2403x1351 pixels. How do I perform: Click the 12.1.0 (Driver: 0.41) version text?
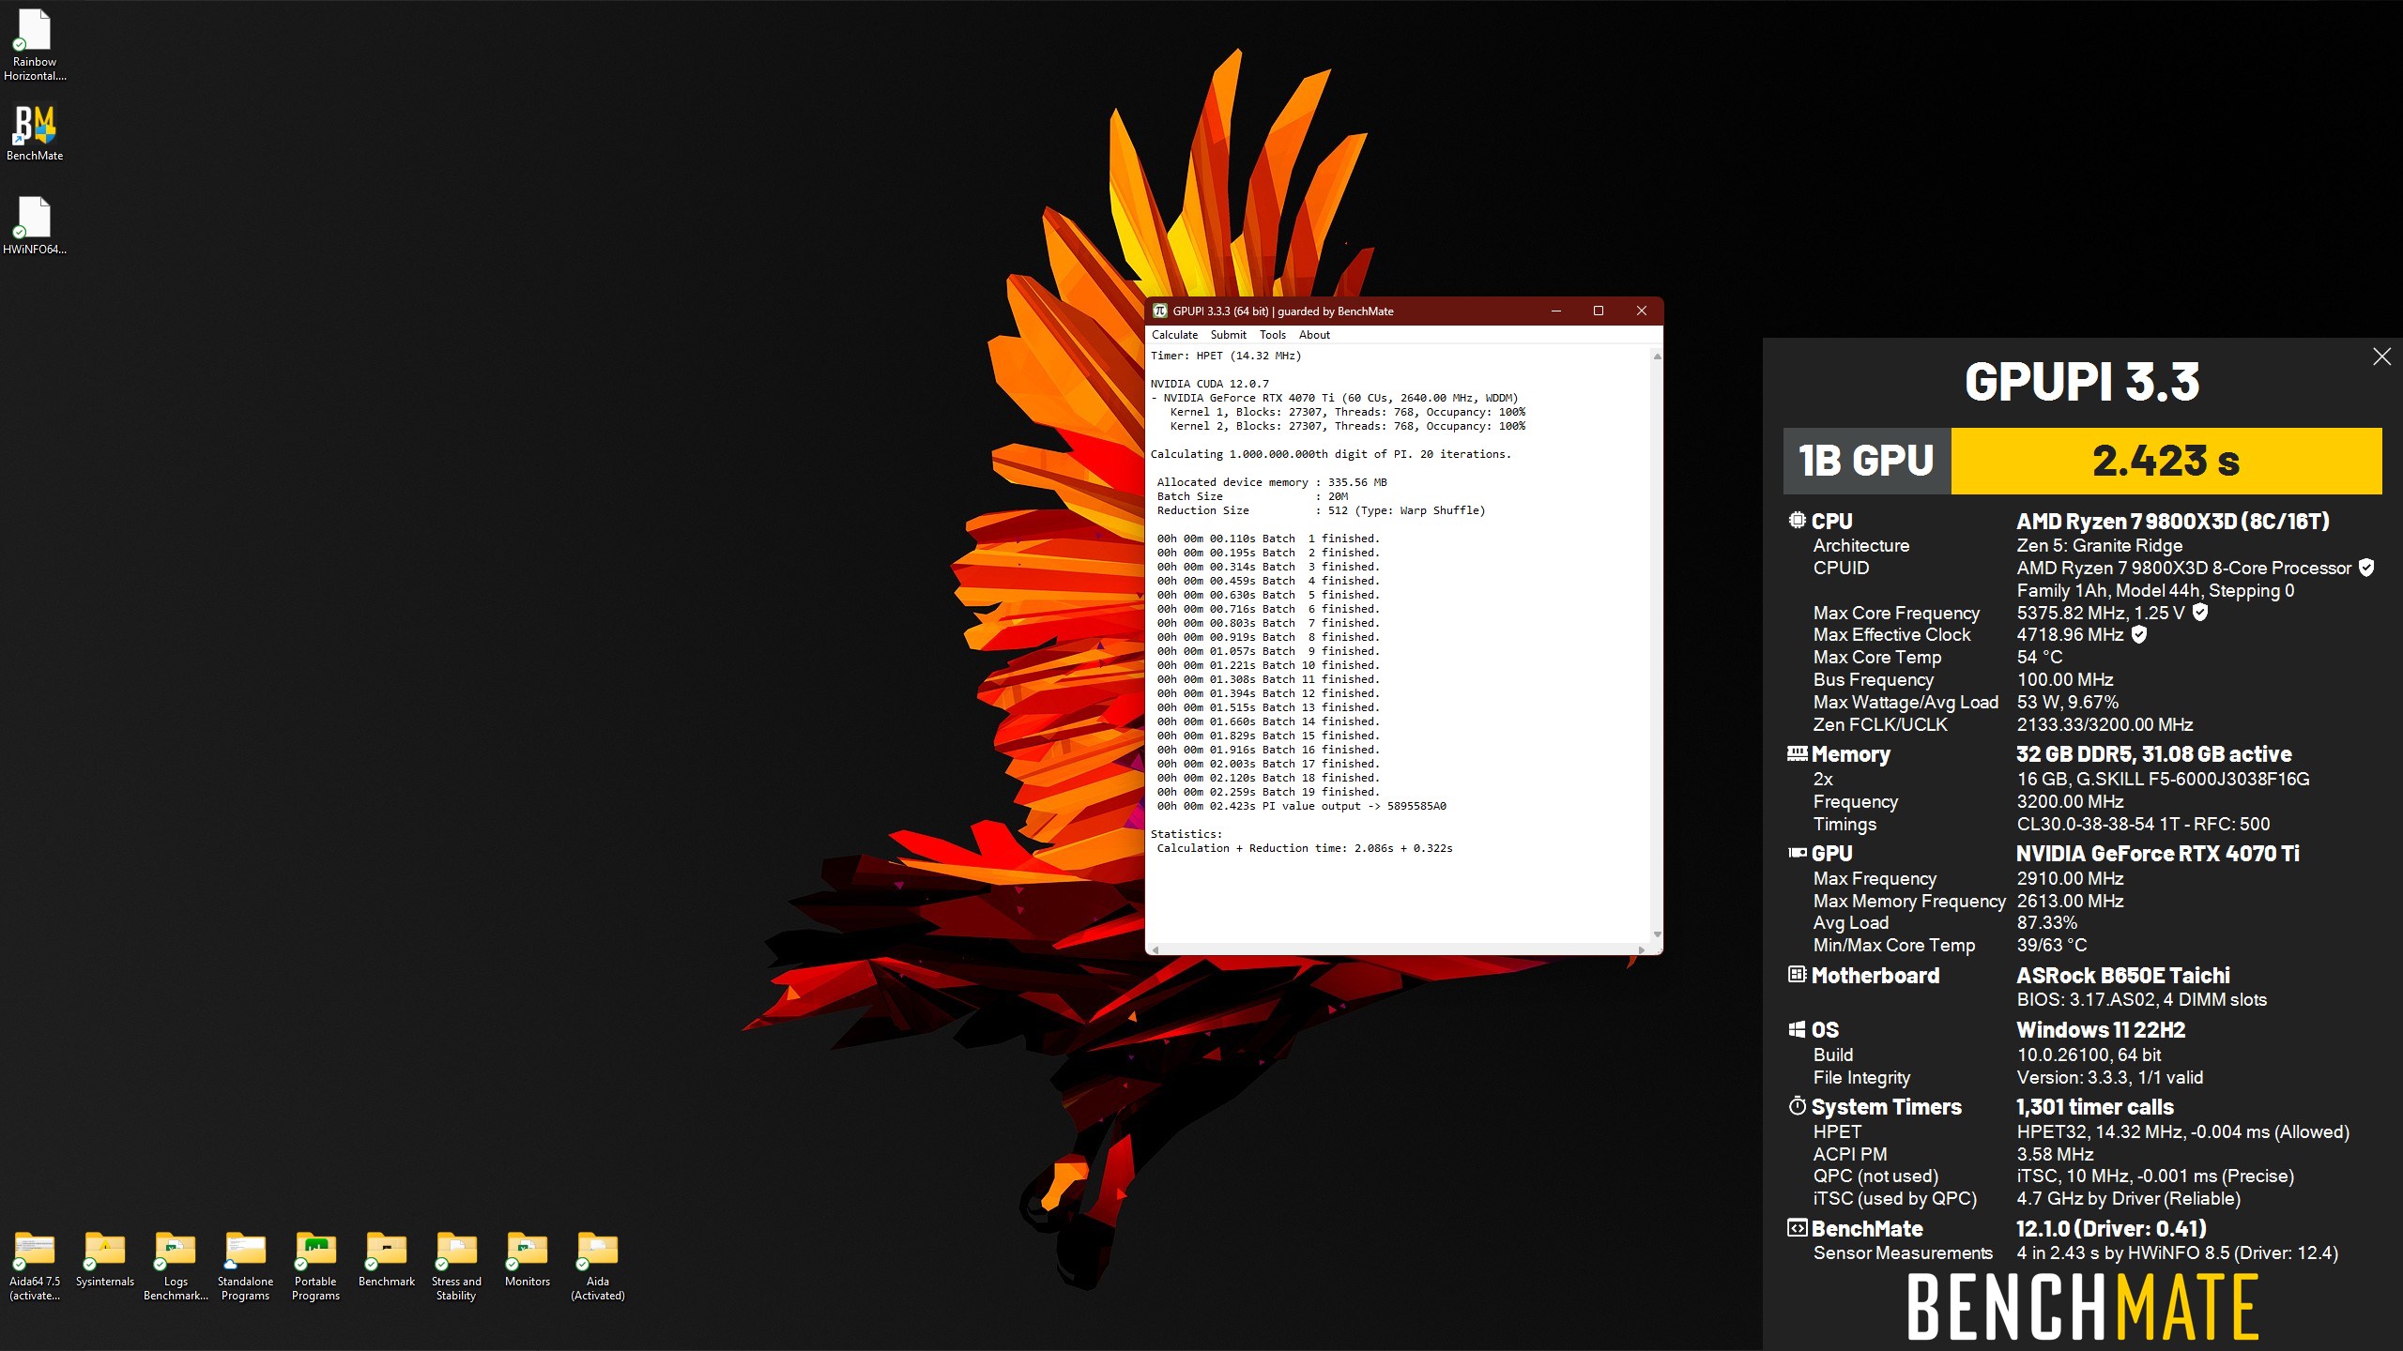coord(2111,1228)
